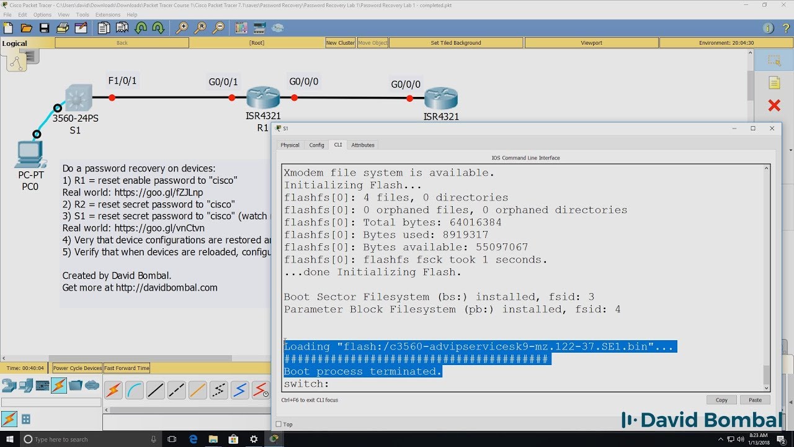Click the Fast Forward Time button
Image resolution: width=794 pixels, height=447 pixels.
tap(127, 368)
